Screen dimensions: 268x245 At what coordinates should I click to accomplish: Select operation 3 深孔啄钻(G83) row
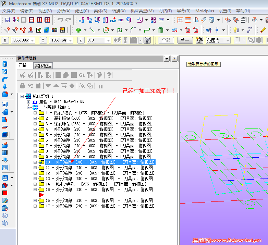point(99,124)
